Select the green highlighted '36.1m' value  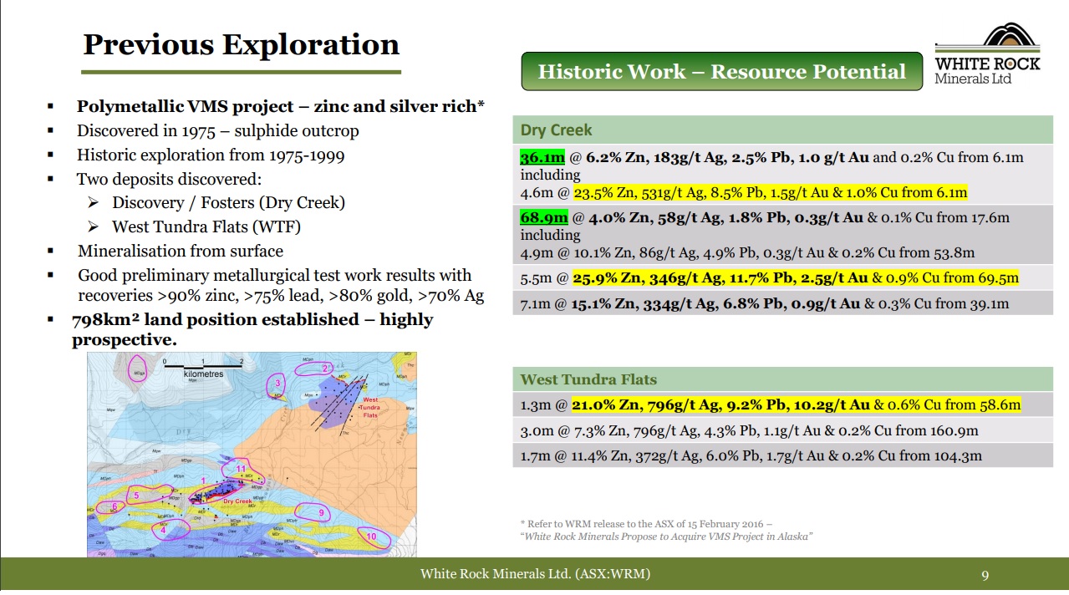click(543, 157)
